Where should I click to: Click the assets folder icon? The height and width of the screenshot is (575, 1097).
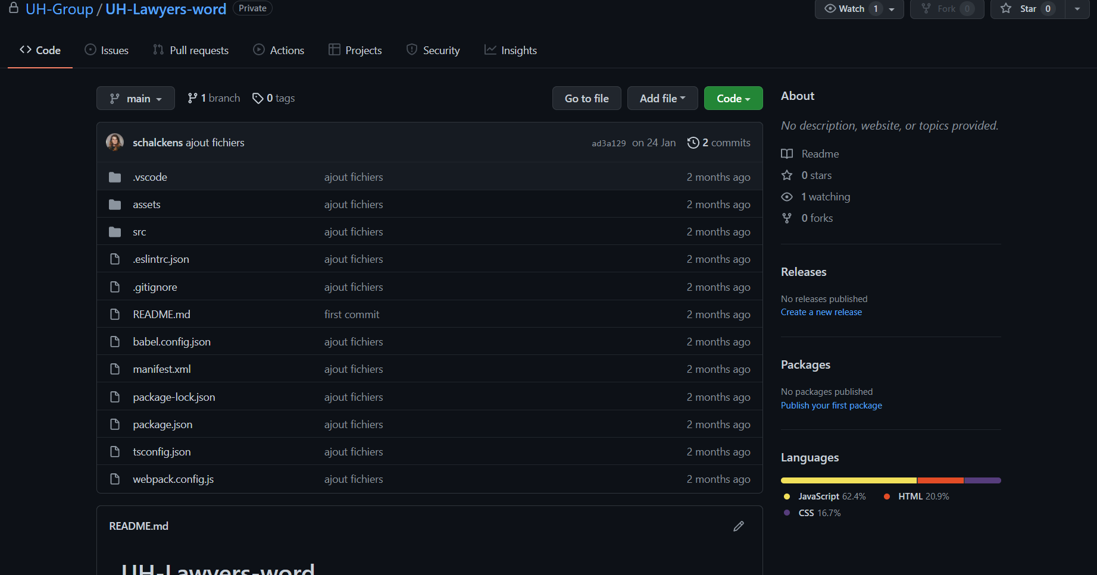115,205
